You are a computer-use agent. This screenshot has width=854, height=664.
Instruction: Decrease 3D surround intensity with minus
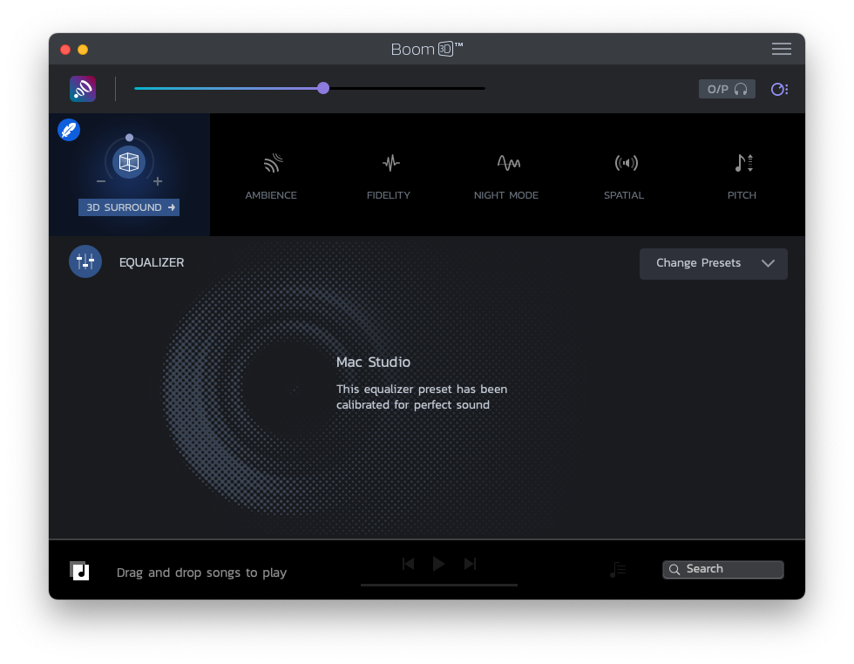tap(101, 181)
